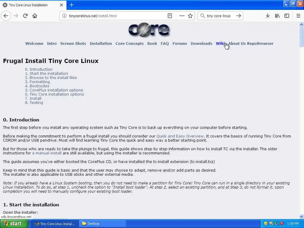Restore down the browser window
Viewport: 304px width, 228px height.
[x=293, y=4]
